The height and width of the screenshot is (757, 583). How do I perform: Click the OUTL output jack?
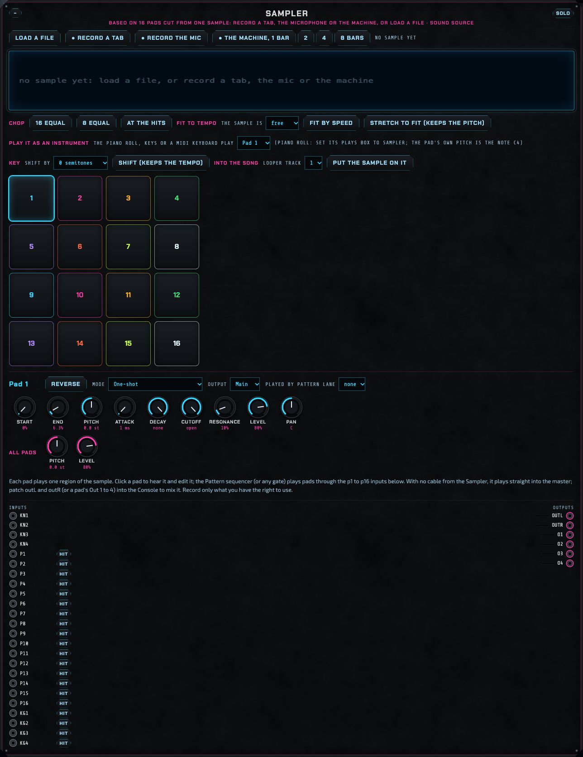570,516
